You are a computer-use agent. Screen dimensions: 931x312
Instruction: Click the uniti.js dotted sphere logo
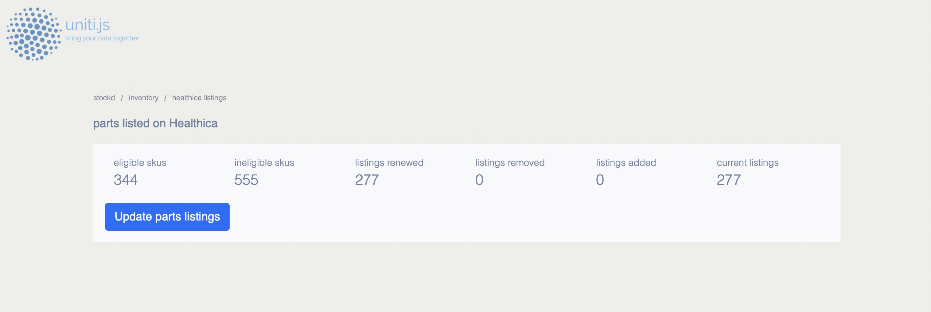tap(34, 34)
